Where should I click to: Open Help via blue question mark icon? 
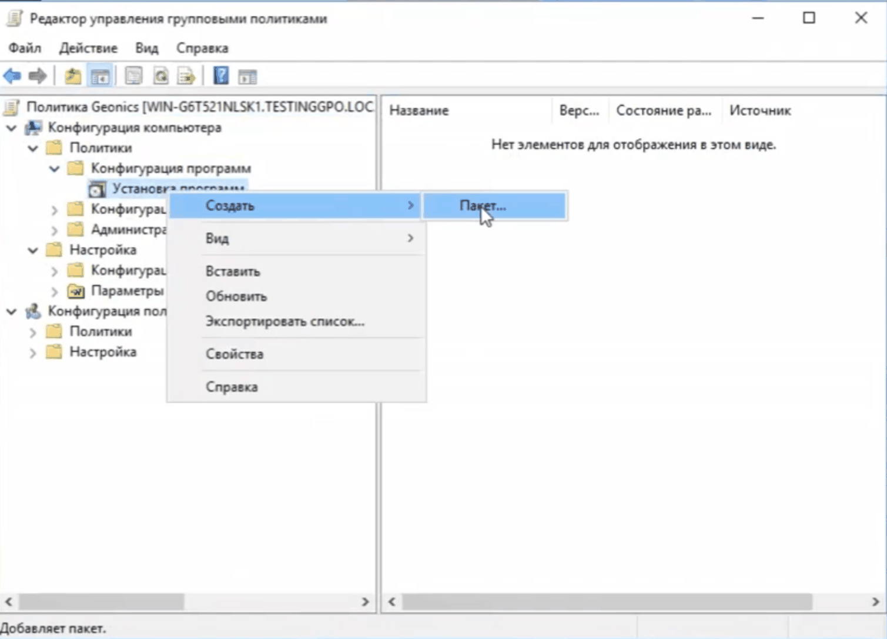coord(221,76)
